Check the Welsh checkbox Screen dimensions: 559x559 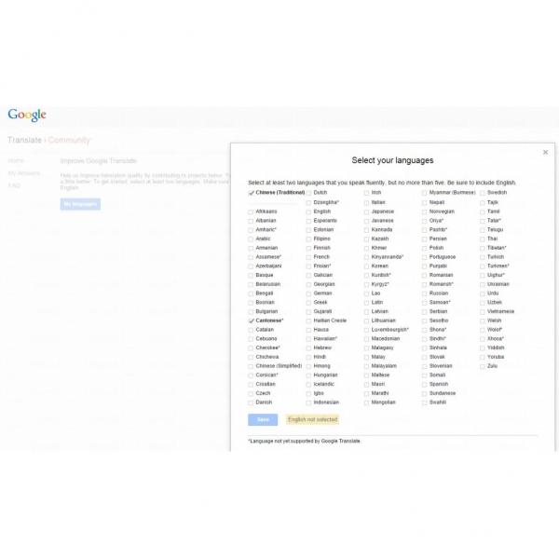[x=483, y=320]
